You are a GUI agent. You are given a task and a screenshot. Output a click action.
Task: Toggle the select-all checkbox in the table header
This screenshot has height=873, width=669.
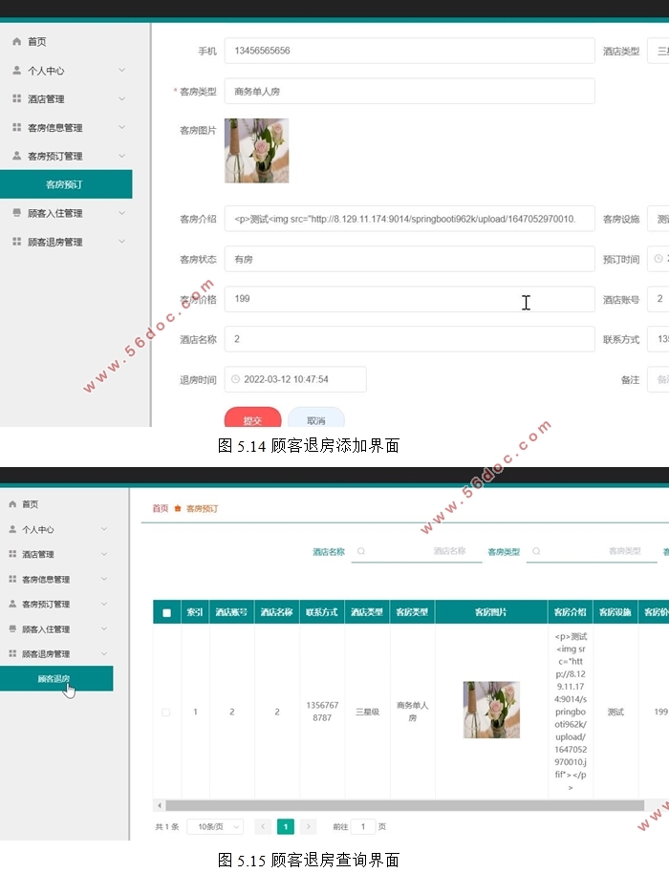pyautogui.click(x=166, y=612)
